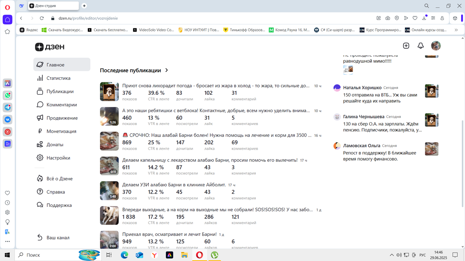Open Тинькофф Образов... bookmark
This screenshot has height=261, width=465.
(x=244, y=30)
